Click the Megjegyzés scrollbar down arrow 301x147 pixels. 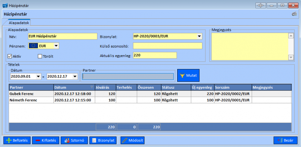(291, 57)
